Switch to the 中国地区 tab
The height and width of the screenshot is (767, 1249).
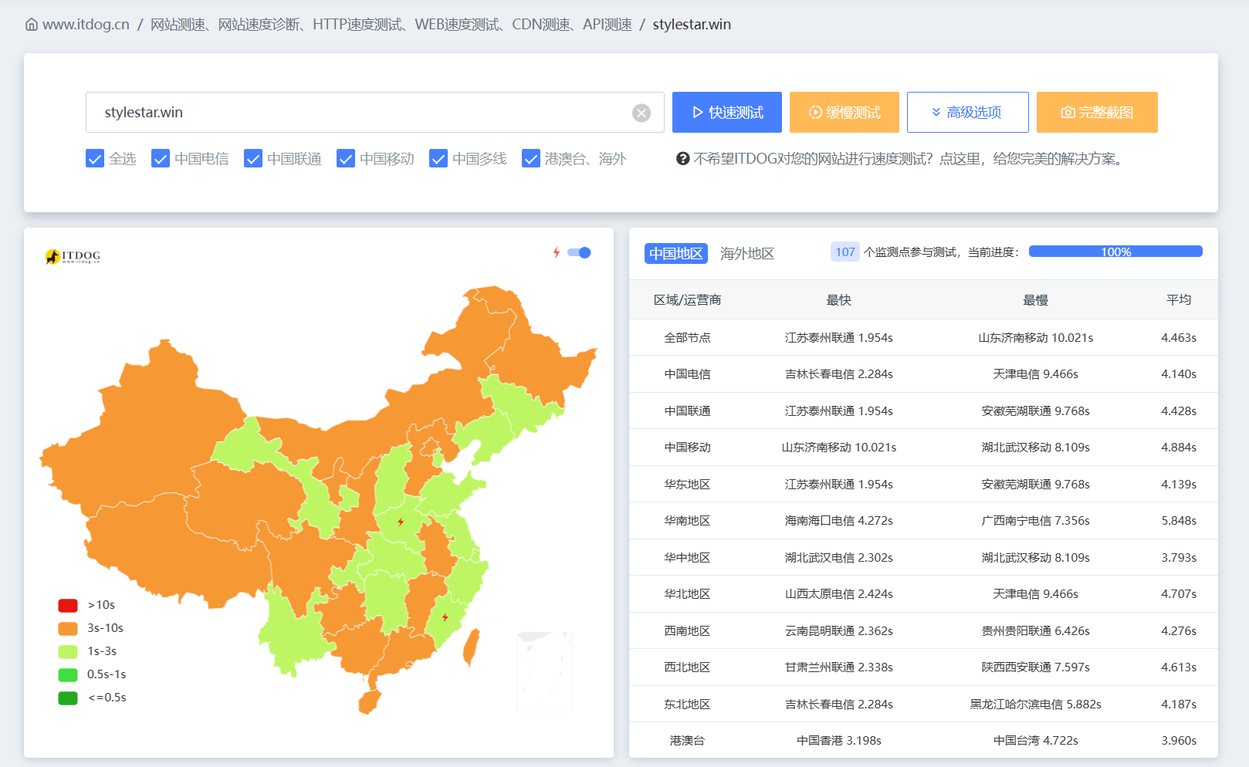click(676, 253)
